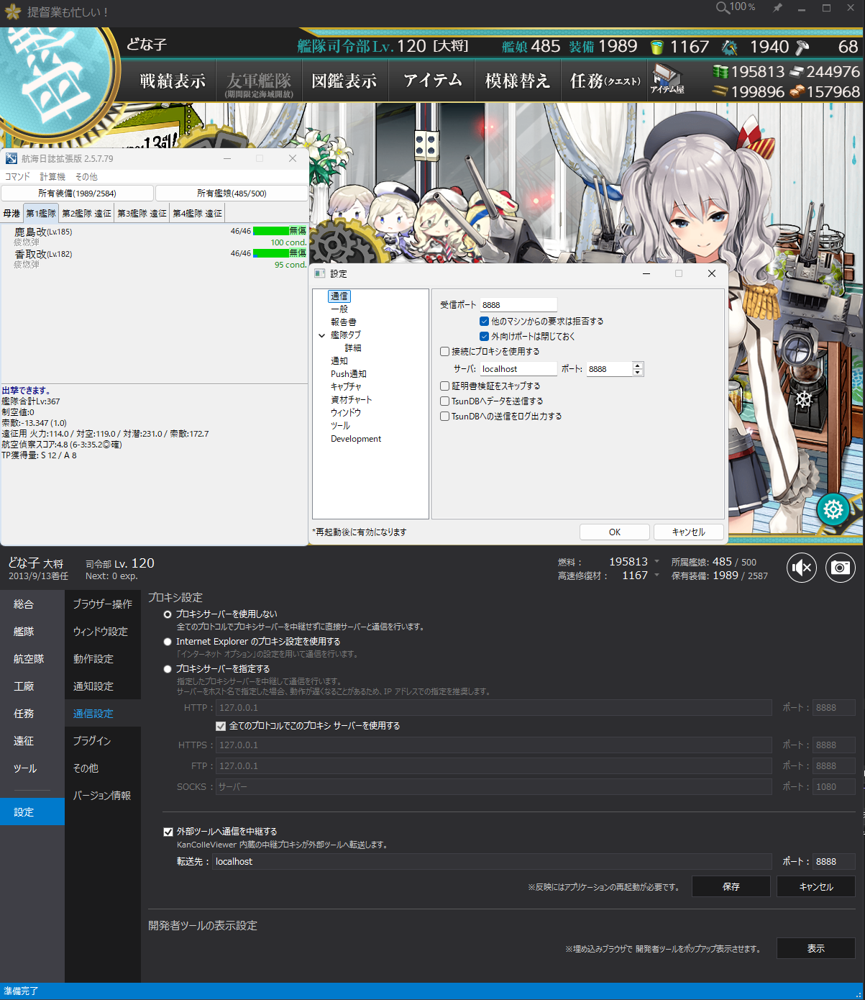Viewport: 865px width, 1000px height.
Task: Click the サーバ localhost field in 設定
Action: [518, 369]
